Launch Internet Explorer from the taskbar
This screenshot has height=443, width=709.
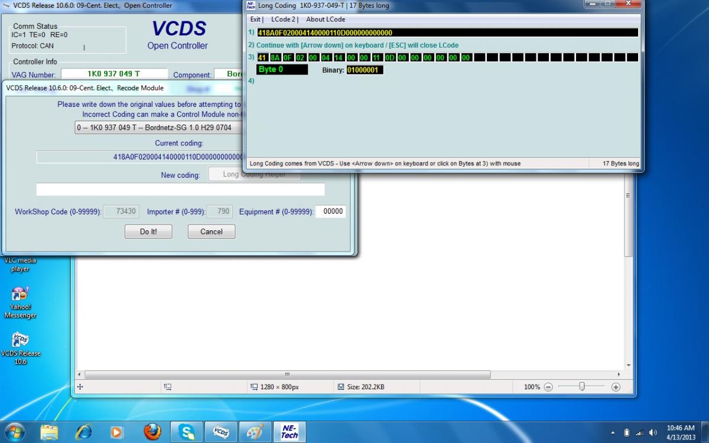[83, 432]
